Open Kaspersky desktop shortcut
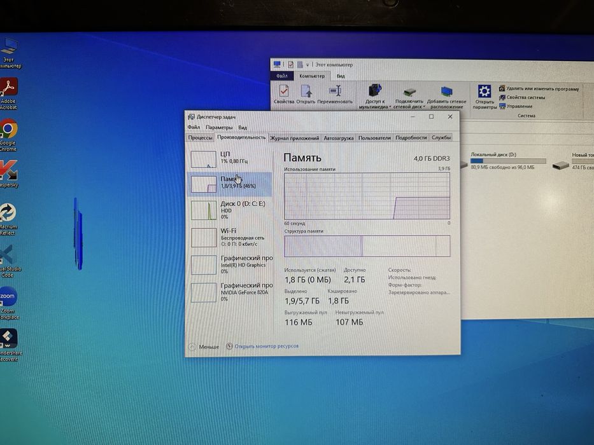The width and height of the screenshot is (594, 445). [x=8, y=174]
